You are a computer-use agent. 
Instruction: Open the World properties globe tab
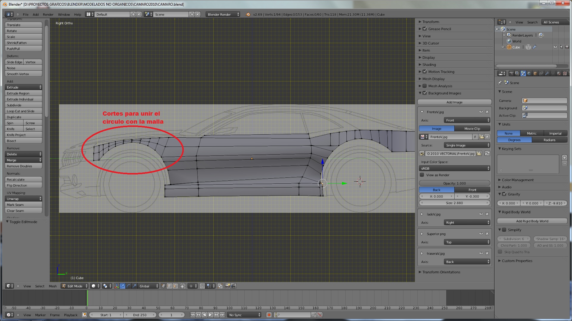(x=529, y=73)
